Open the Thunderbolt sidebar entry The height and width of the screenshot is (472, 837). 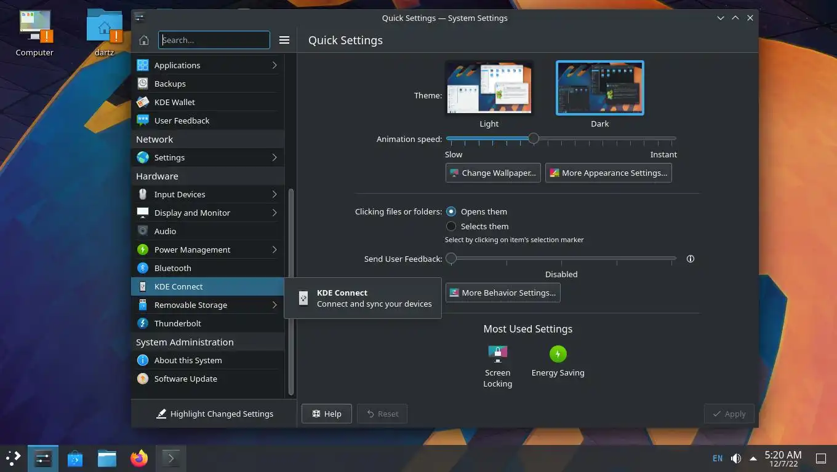click(x=207, y=323)
